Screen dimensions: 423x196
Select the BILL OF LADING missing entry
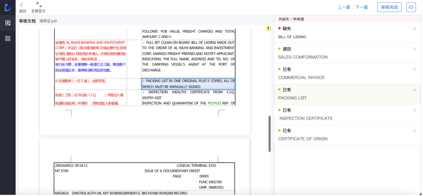(x=347, y=33)
